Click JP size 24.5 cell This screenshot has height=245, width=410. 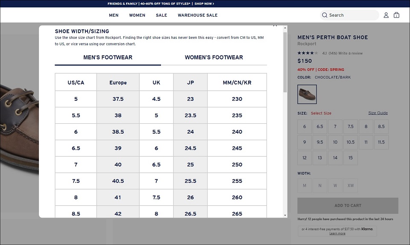(190, 149)
